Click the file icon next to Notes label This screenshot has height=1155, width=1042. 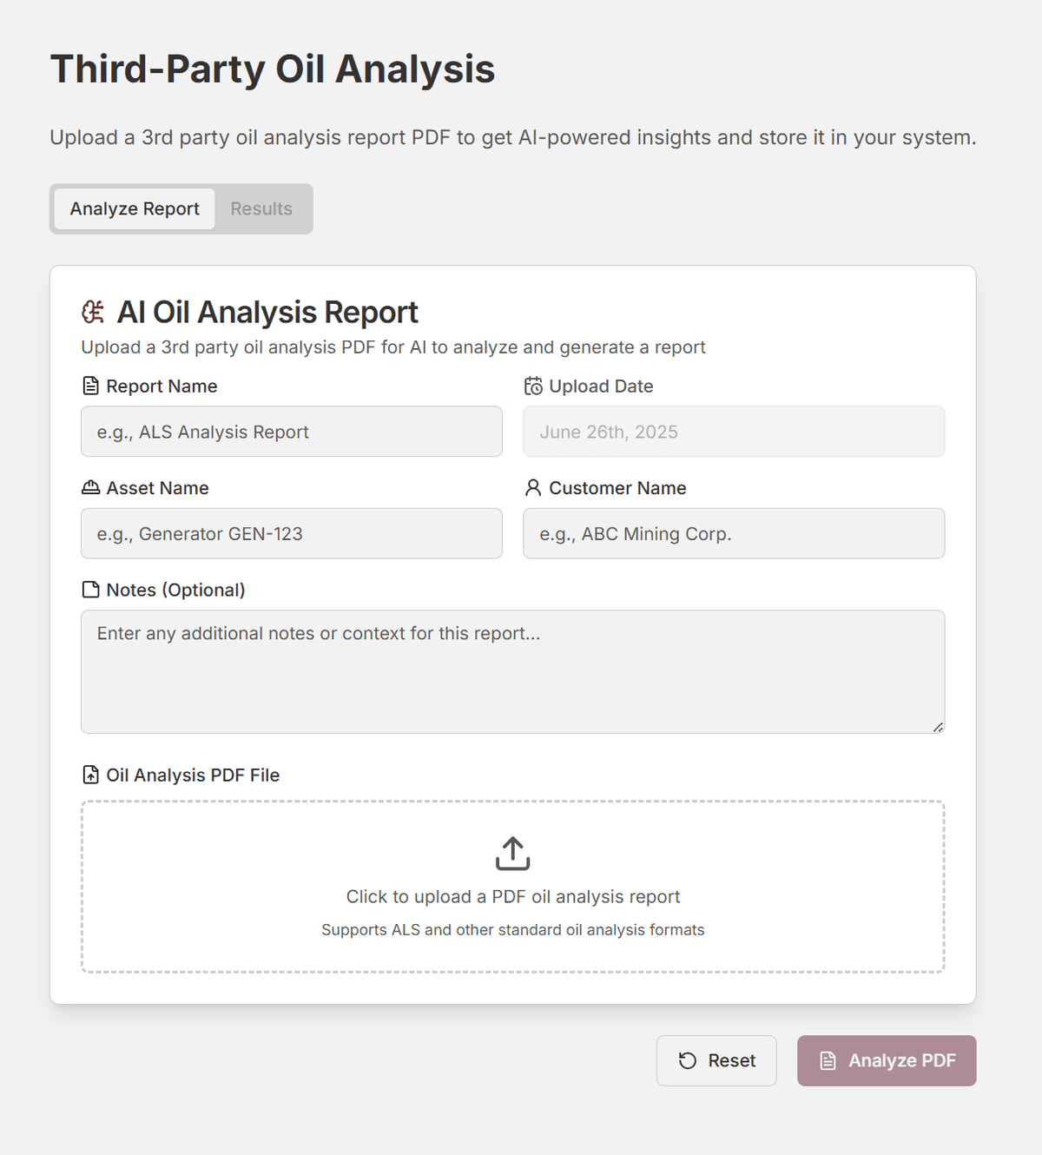[x=89, y=589]
